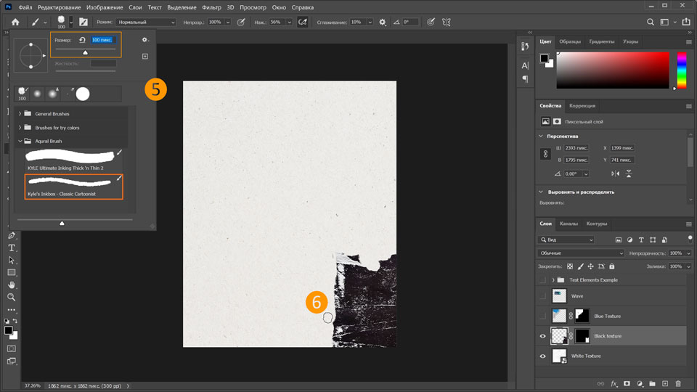Open the blending mode dropdown showing Обычные
The image size is (697, 392).
(581, 253)
